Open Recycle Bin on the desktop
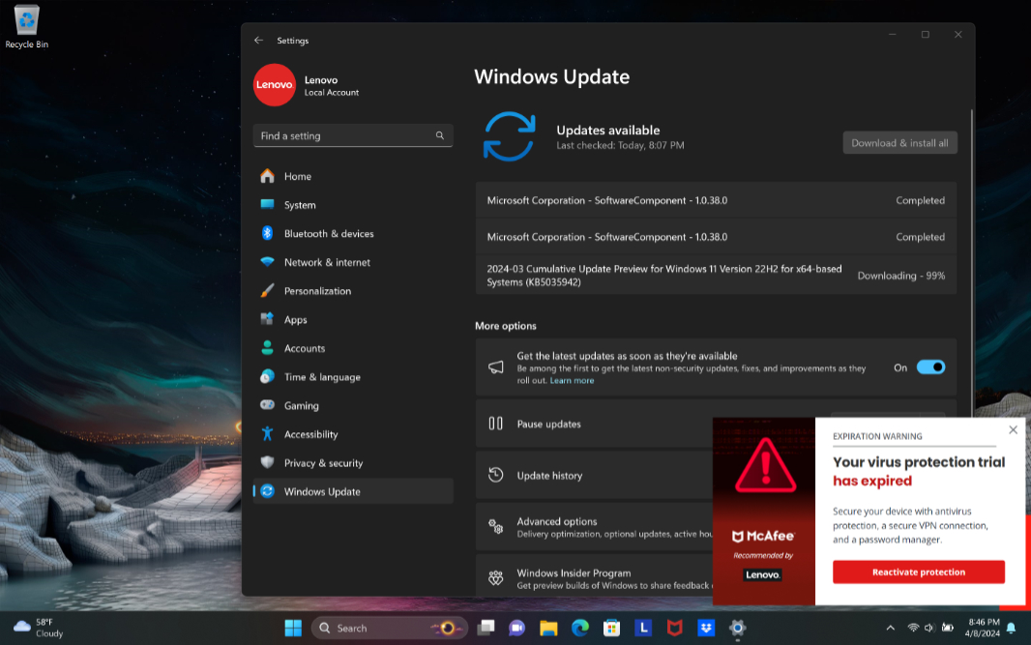This screenshot has width=1031, height=645. click(27, 26)
